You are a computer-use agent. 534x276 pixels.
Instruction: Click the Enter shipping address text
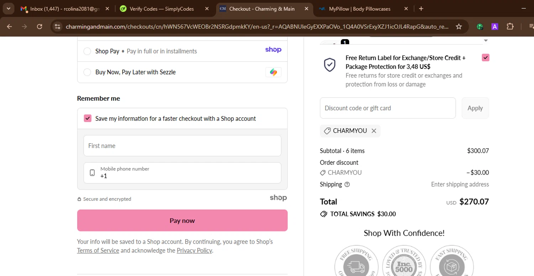460,184
